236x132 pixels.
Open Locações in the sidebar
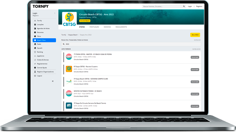tap(40, 25)
